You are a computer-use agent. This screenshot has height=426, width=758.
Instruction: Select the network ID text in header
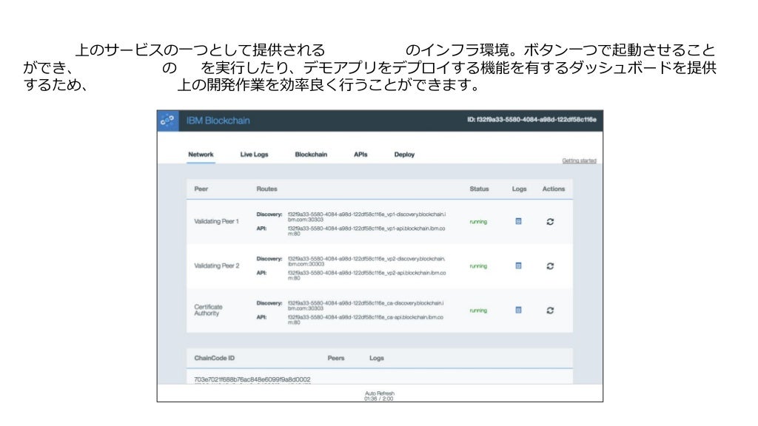coord(531,120)
